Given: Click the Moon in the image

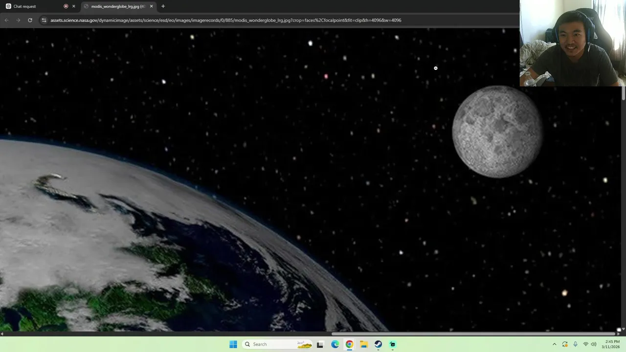Looking at the screenshot, I should (x=497, y=132).
